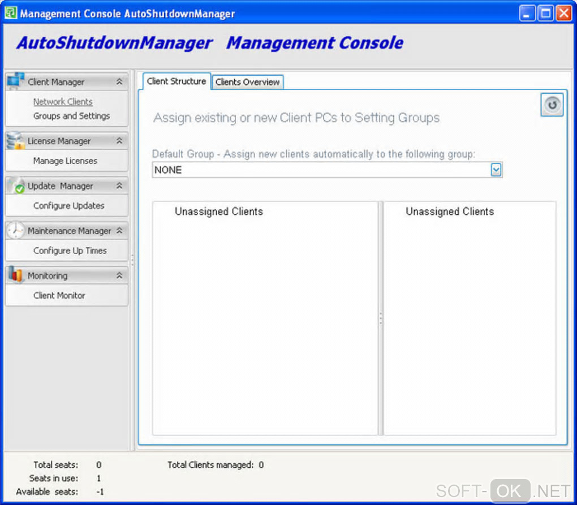Click the Client Manager network computers icon
This screenshot has width=577, height=505.
[15, 81]
